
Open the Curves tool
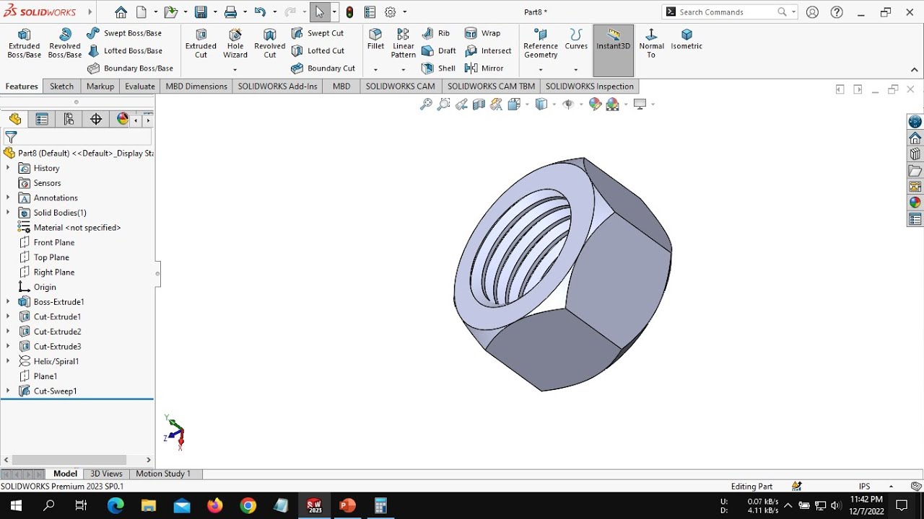point(576,40)
